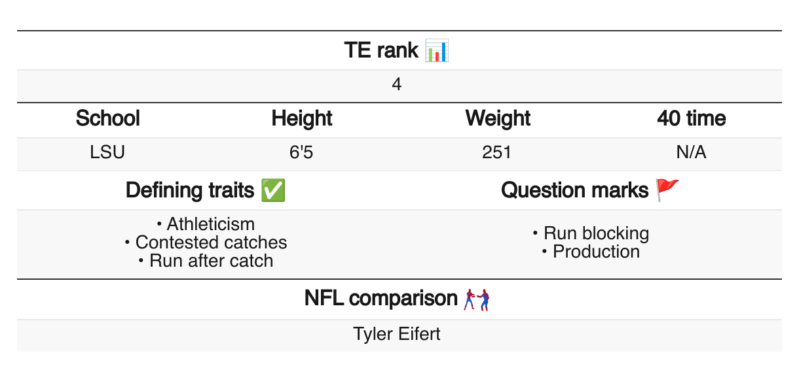The width and height of the screenshot is (799, 370).
Task: Select the Height column header
Action: click(x=302, y=119)
